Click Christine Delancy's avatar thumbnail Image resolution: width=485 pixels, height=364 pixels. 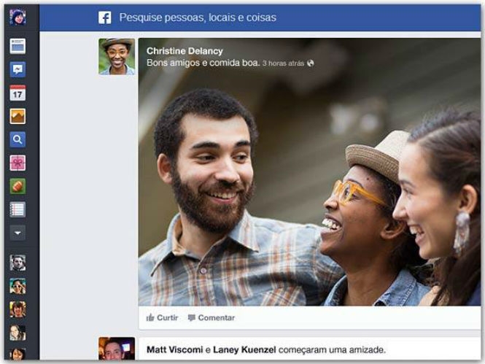tap(117, 56)
